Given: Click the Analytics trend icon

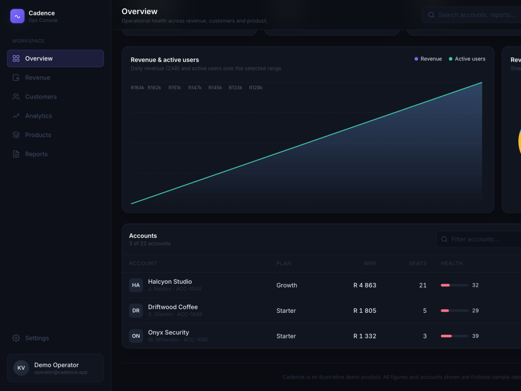Looking at the screenshot, I should 16,116.
